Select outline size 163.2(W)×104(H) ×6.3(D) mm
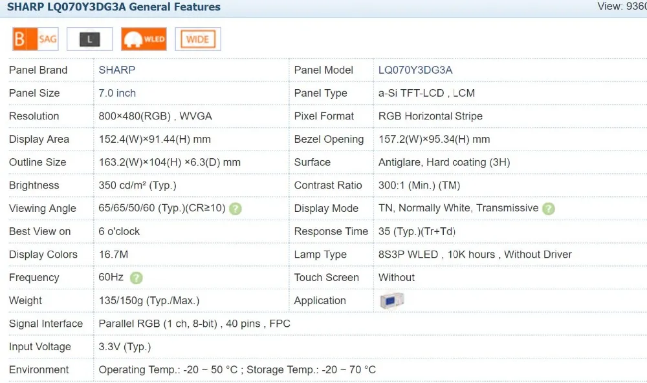 pyautogui.click(x=170, y=162)
